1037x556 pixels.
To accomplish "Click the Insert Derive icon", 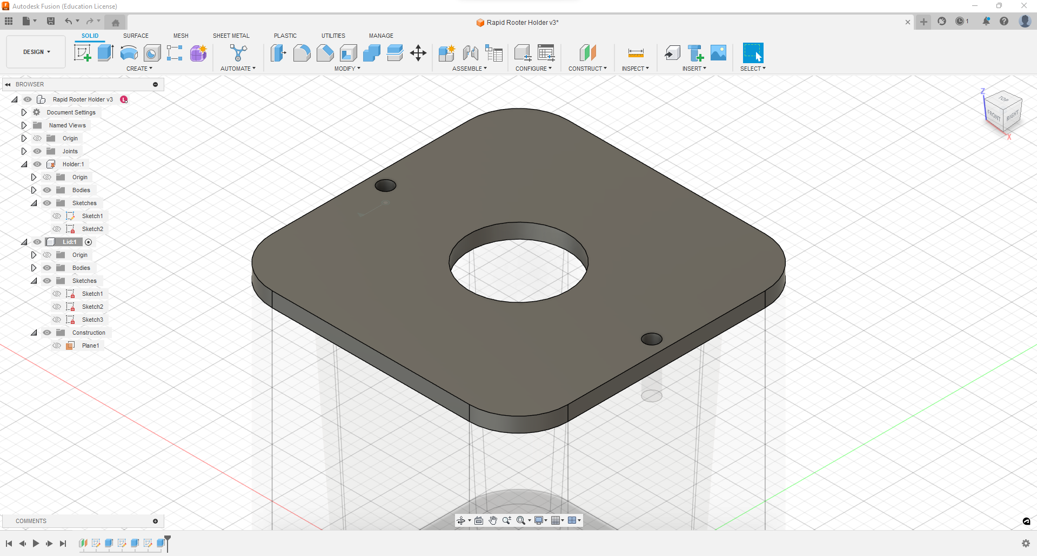I will (x=672, y=53).
